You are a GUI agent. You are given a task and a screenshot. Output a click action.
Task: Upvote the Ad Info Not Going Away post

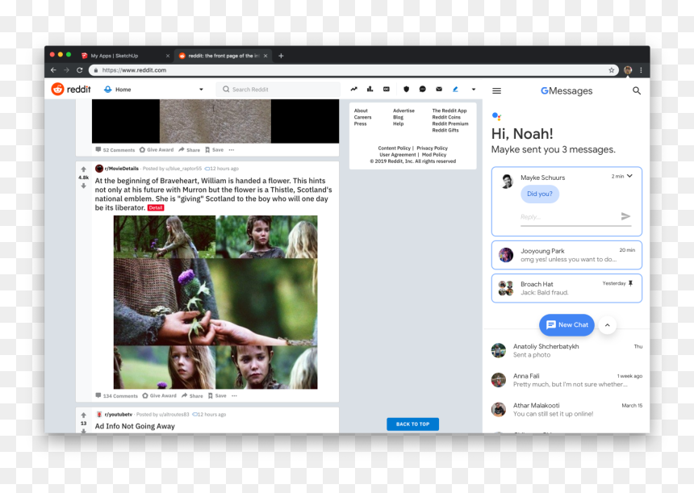[83, 415]
